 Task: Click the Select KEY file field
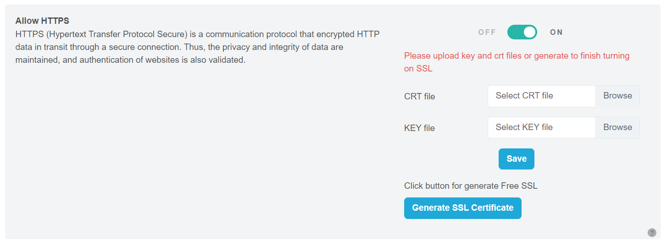541,127
